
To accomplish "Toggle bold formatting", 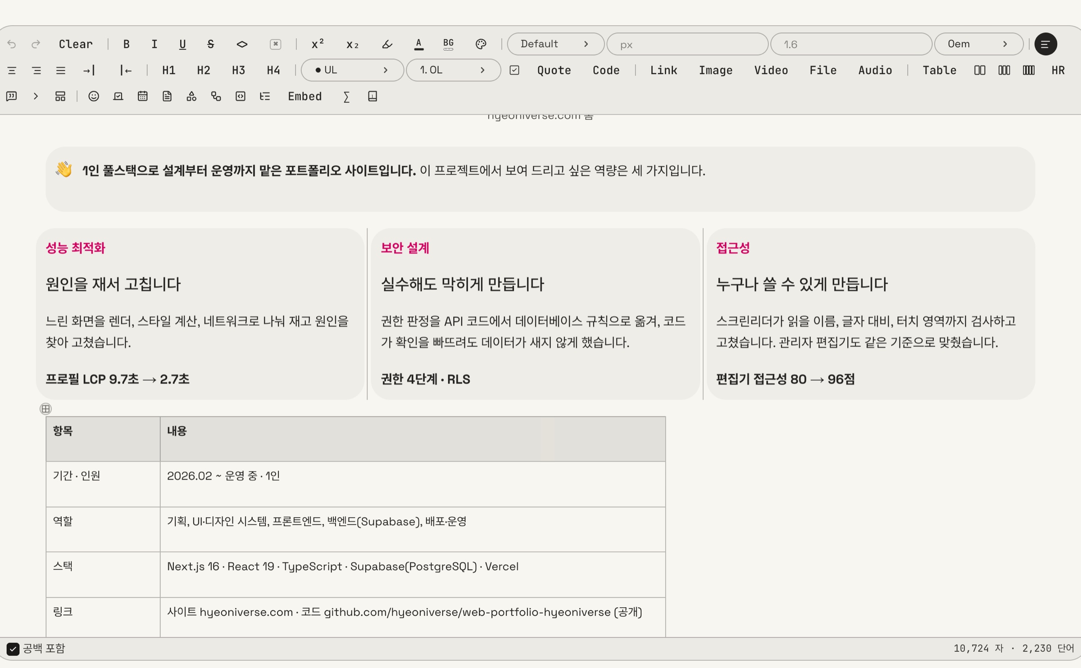I will 126,44.
